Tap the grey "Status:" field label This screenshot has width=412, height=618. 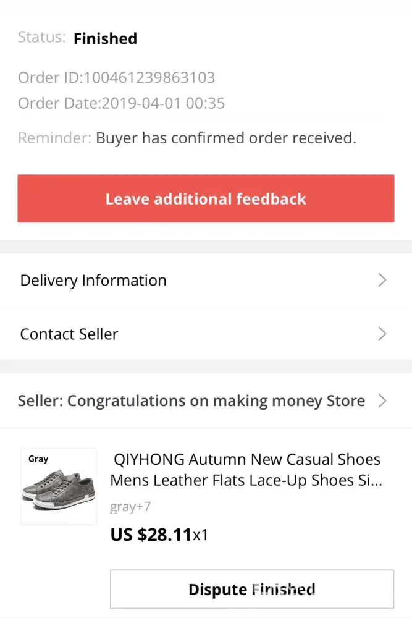coord(41,37)
